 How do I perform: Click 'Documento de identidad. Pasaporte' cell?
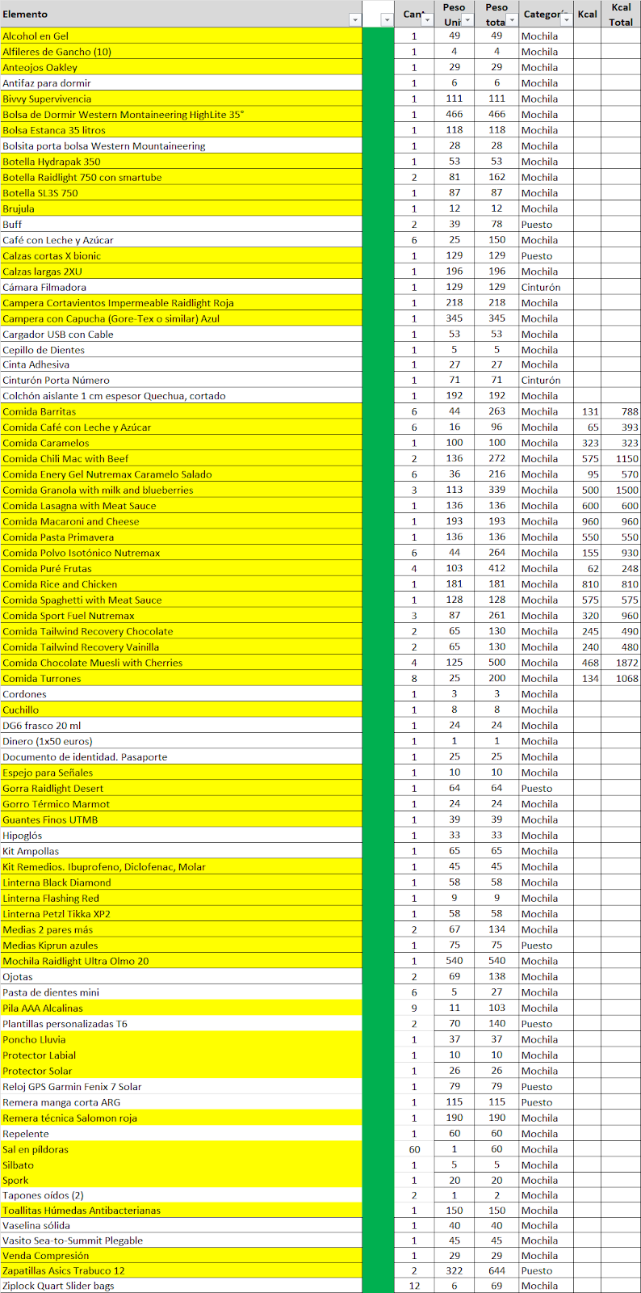181,756
